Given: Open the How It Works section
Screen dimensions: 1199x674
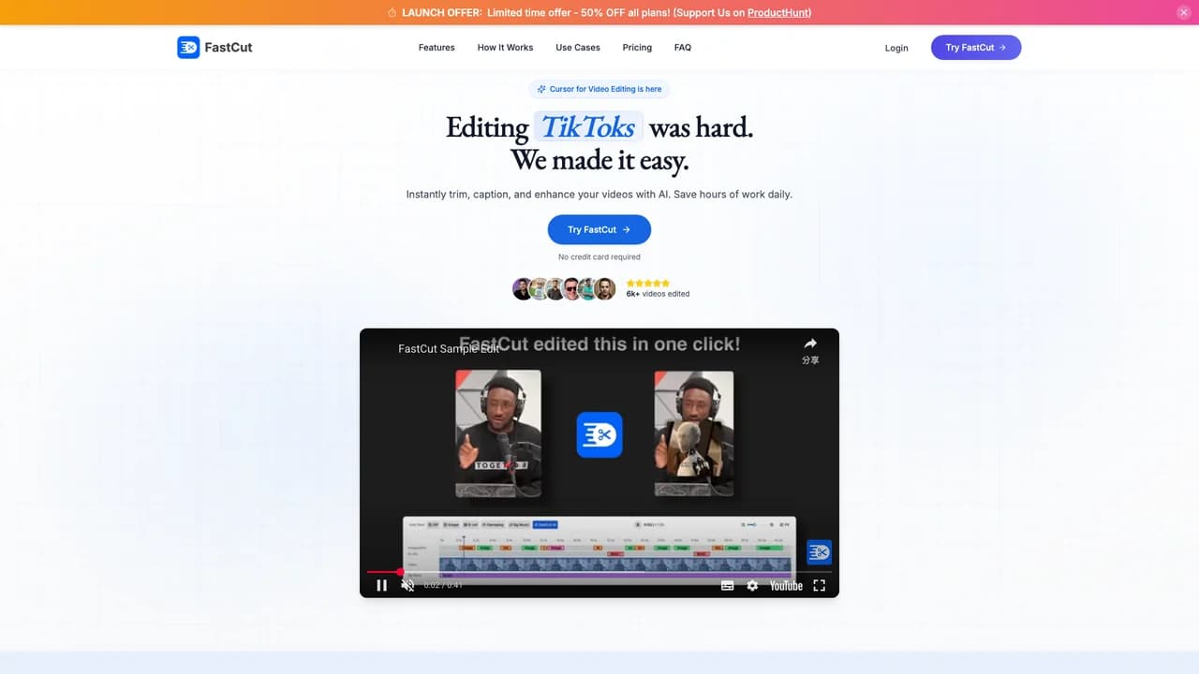Looking at the screenshot, I should (x=505, y=48).
